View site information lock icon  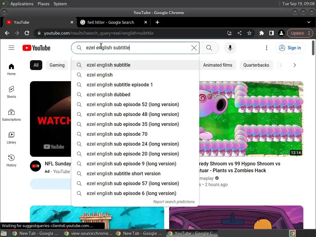click(39, 33)
